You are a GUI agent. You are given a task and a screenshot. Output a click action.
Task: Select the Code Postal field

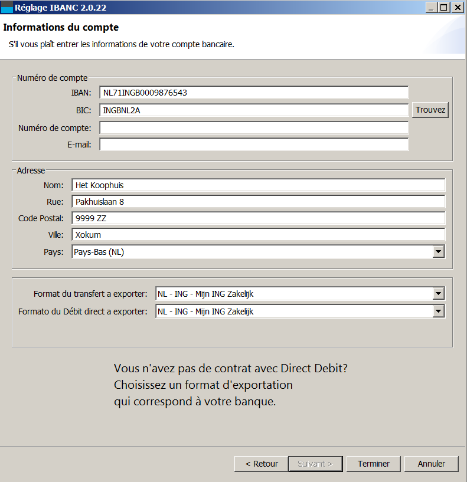[258, 218]
